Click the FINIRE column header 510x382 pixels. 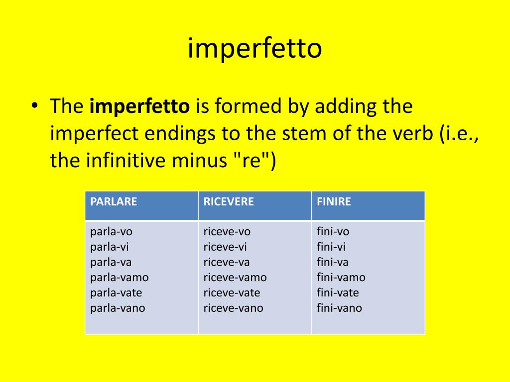pos(368,205)
